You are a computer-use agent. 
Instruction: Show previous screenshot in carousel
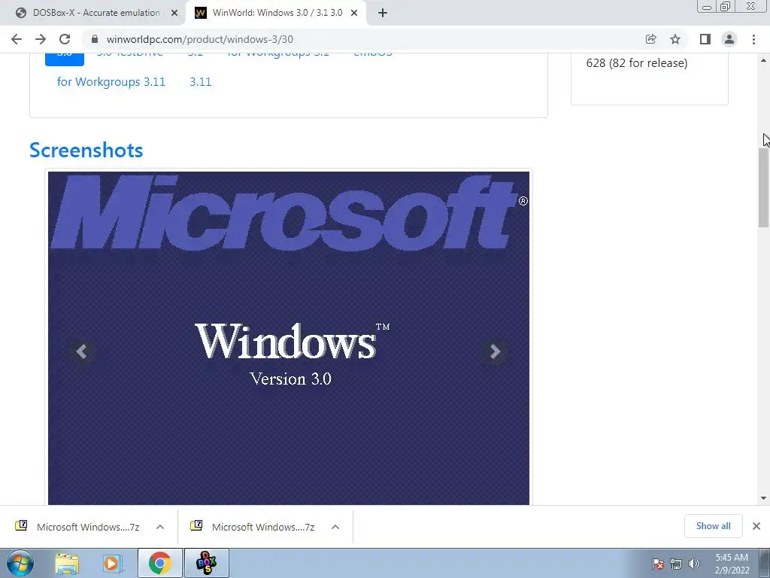81,351
